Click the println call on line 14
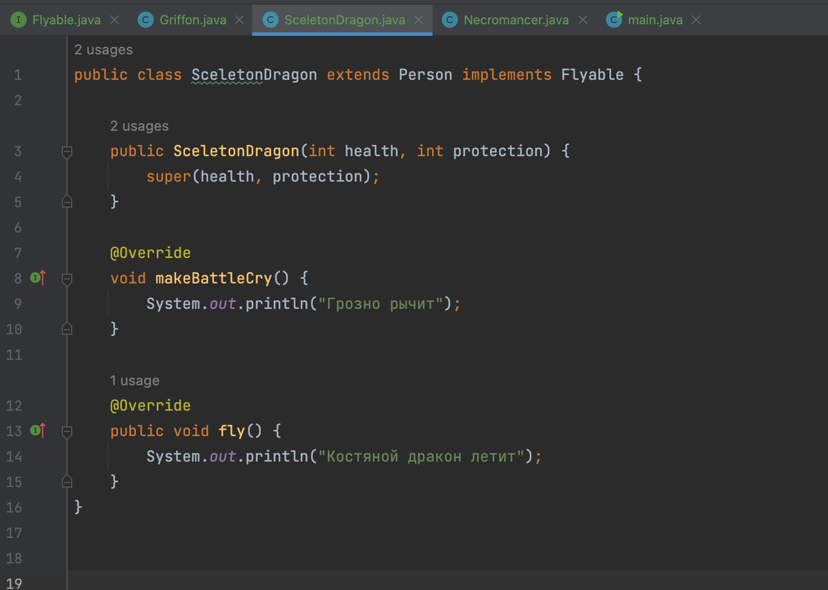The width and height of the screenshot is (828, 590). click(277, 456)
